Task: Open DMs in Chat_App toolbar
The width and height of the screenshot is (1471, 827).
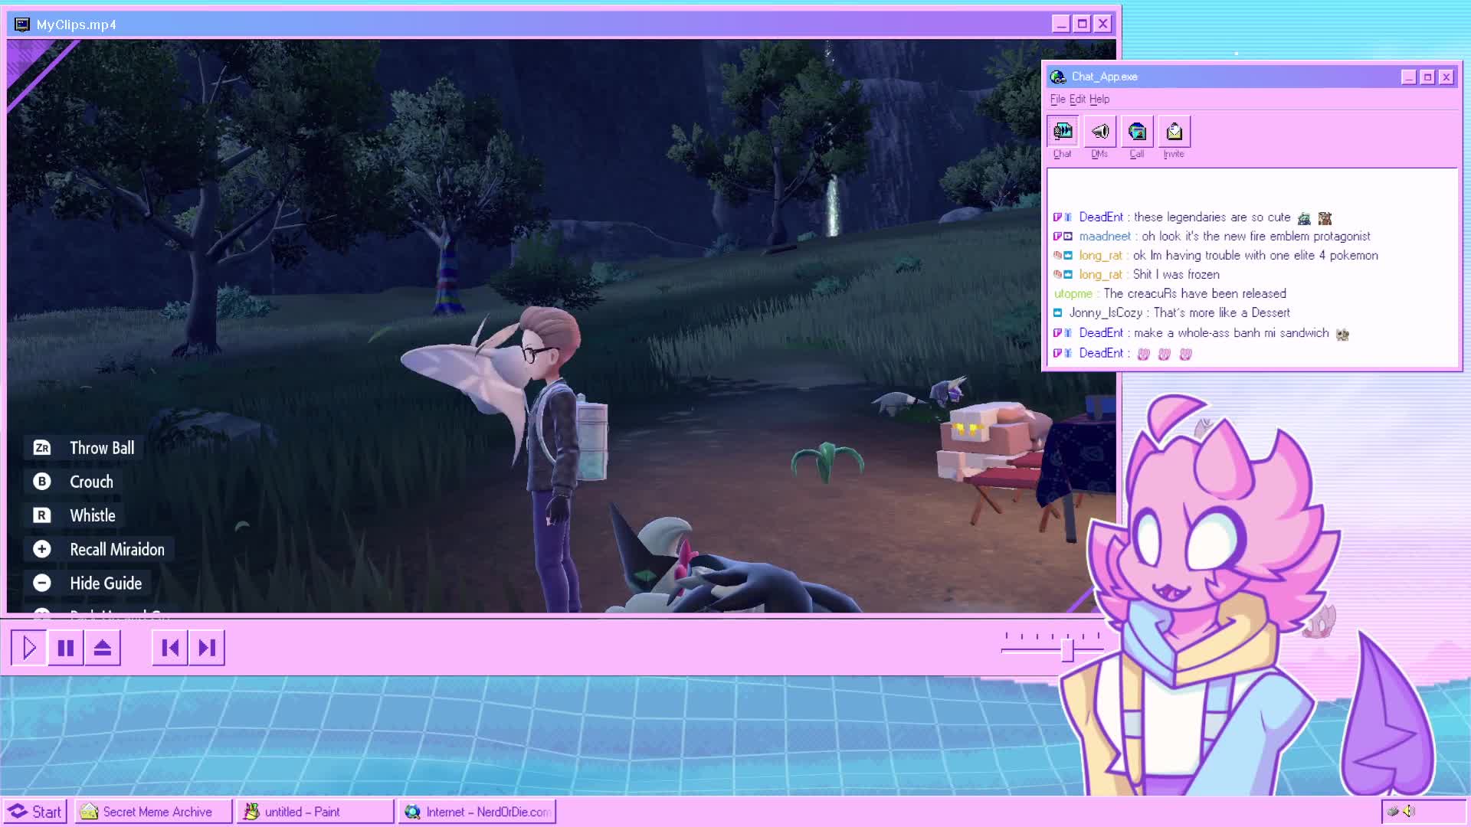Action: point(1100,132)
